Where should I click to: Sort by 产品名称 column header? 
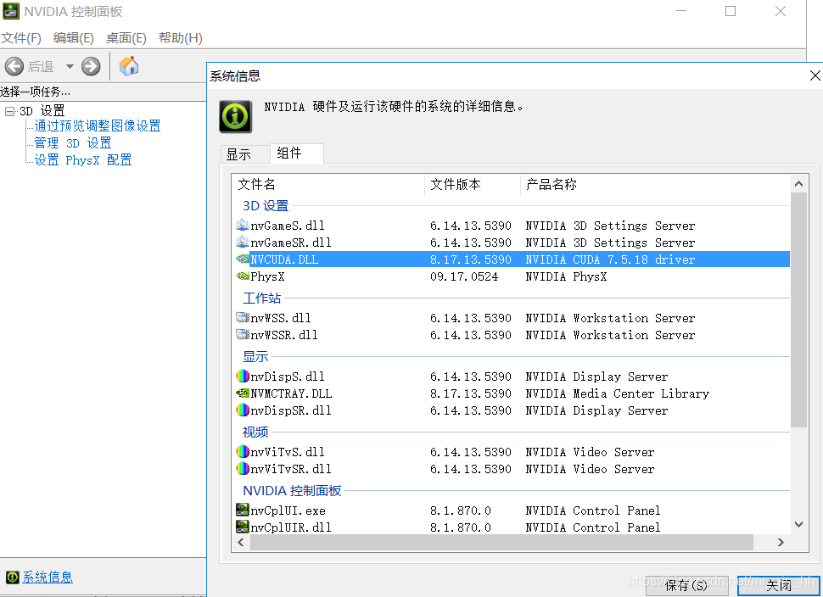pos(655,185)
